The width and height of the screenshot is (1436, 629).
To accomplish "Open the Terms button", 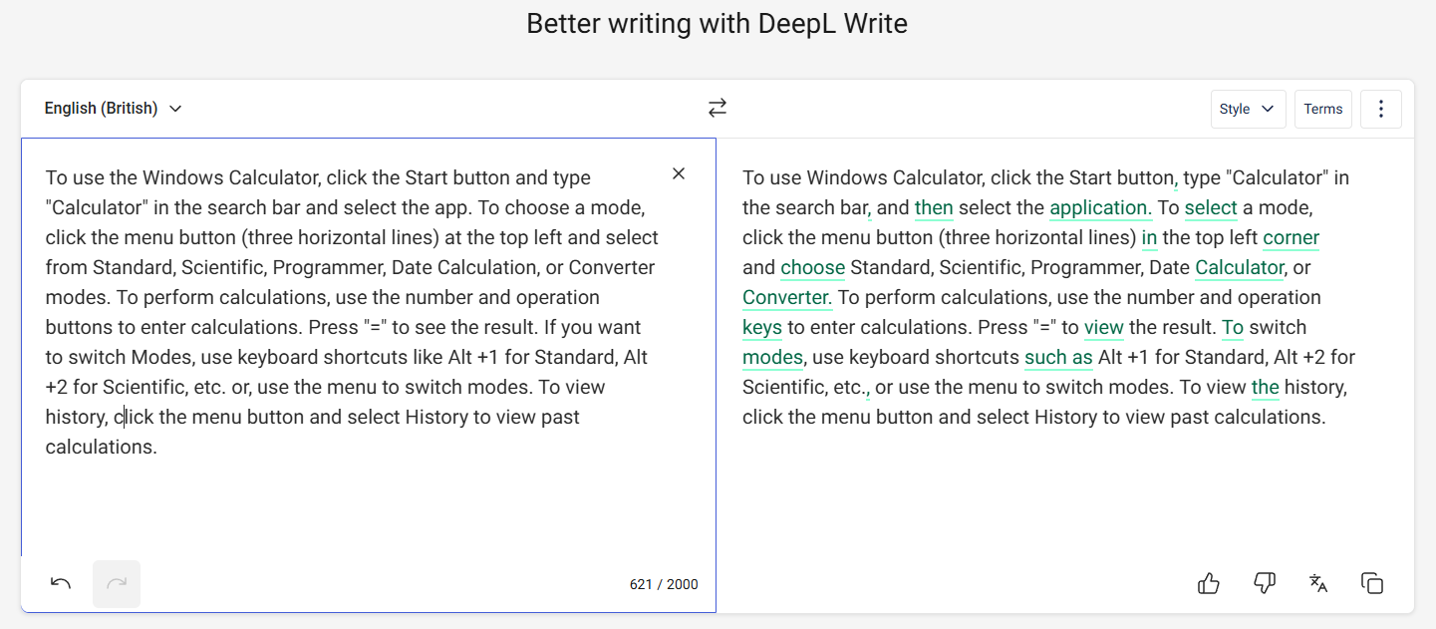I will (1323, 109).
